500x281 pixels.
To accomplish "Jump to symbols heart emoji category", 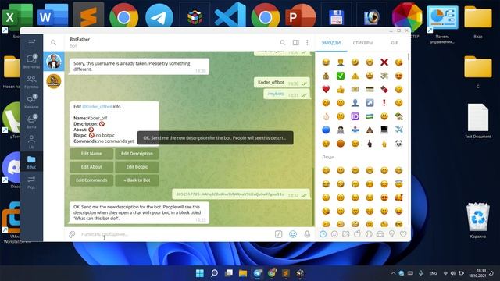I will [x=403, y=234].
